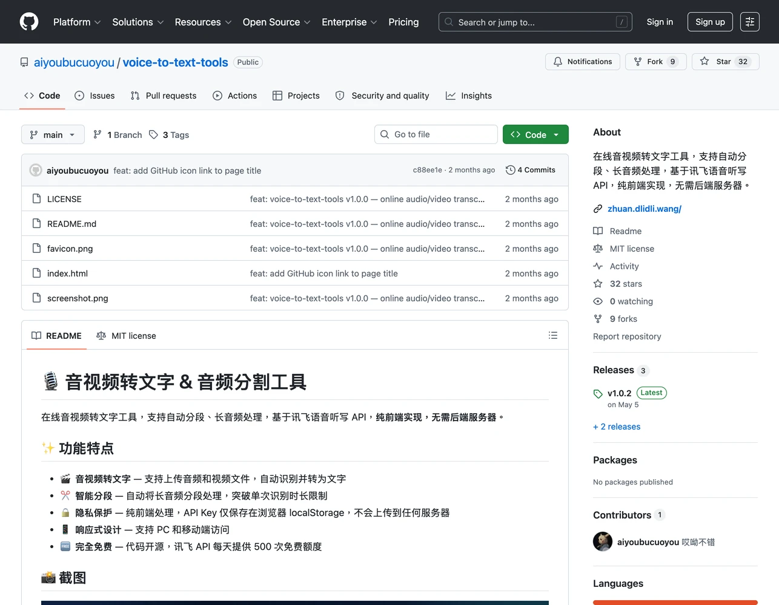Open the appearance settings icon in header
The image size is (779, 605).
(750, 22)
